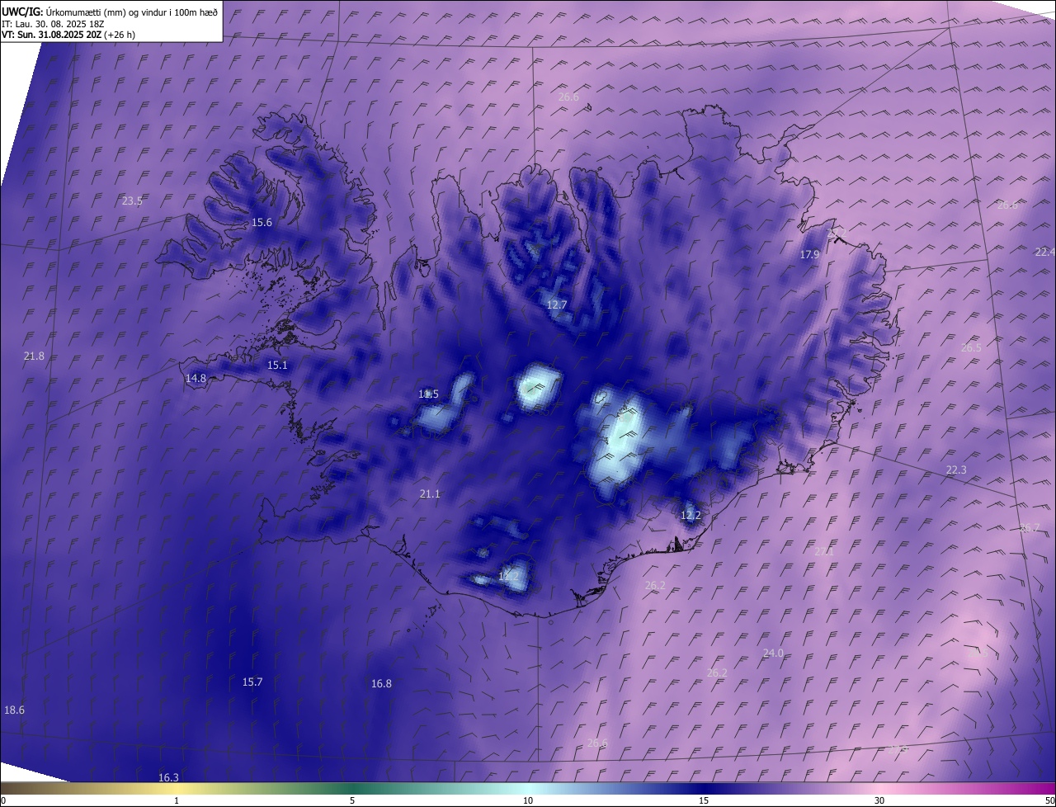1056x807 pixels.
Task: Click tick label 15 on the color scale
Action: click(x=704, y=801)
